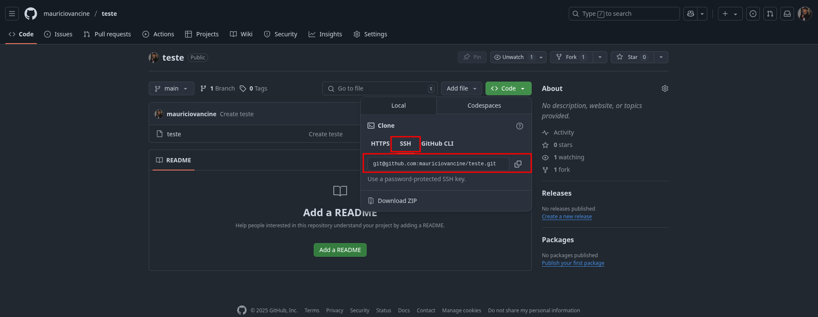This screenshot has width=818, height=317.
Task: Open the Add file dropdown
Action: [x=461, y=88]
